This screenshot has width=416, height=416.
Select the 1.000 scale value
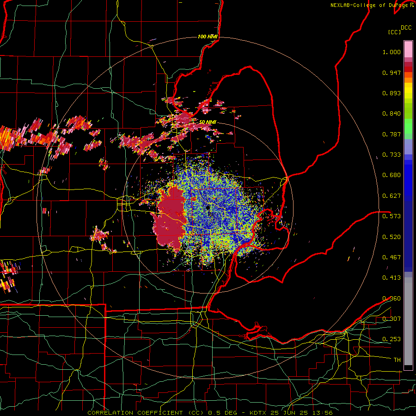(x=392, y=52)
